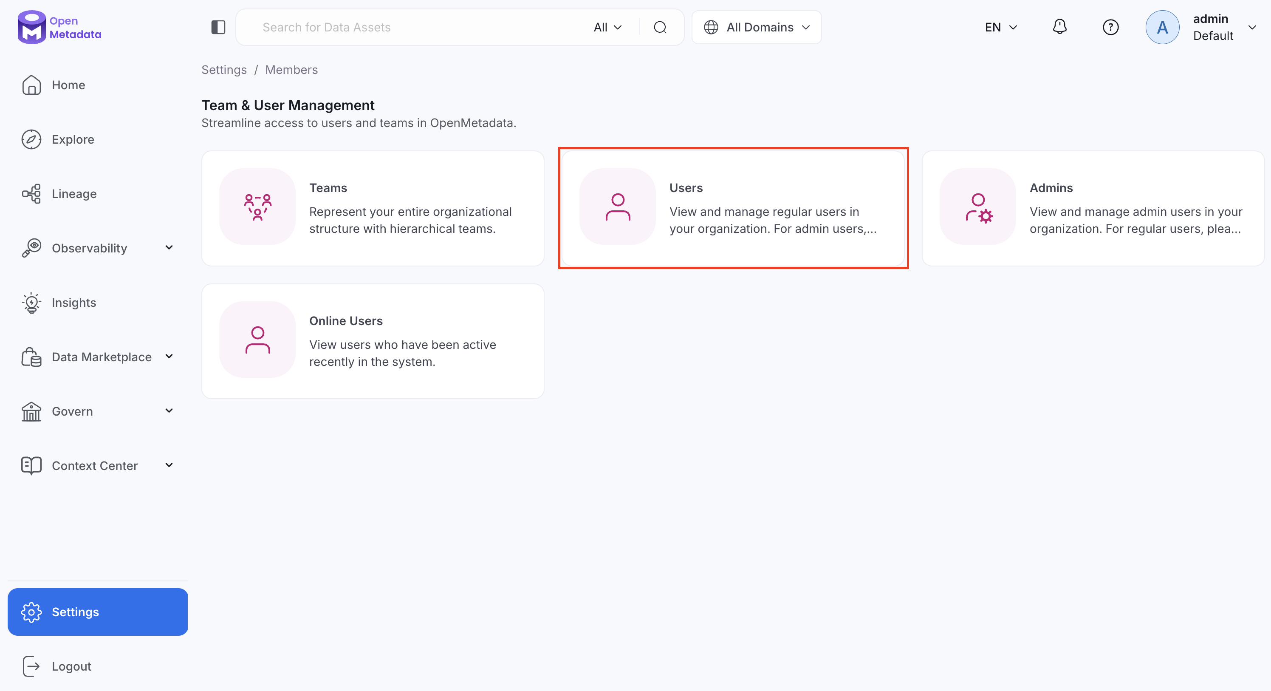Screen dimensions: 1271x691
Task: Click the globe icon in All Domains
Action: coord(711,27)
